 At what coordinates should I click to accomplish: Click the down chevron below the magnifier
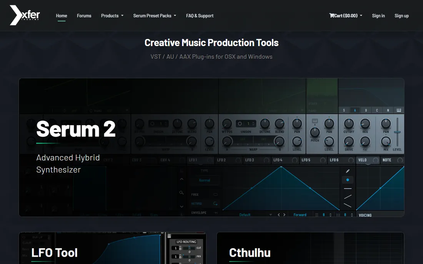(x=182, y=207)
